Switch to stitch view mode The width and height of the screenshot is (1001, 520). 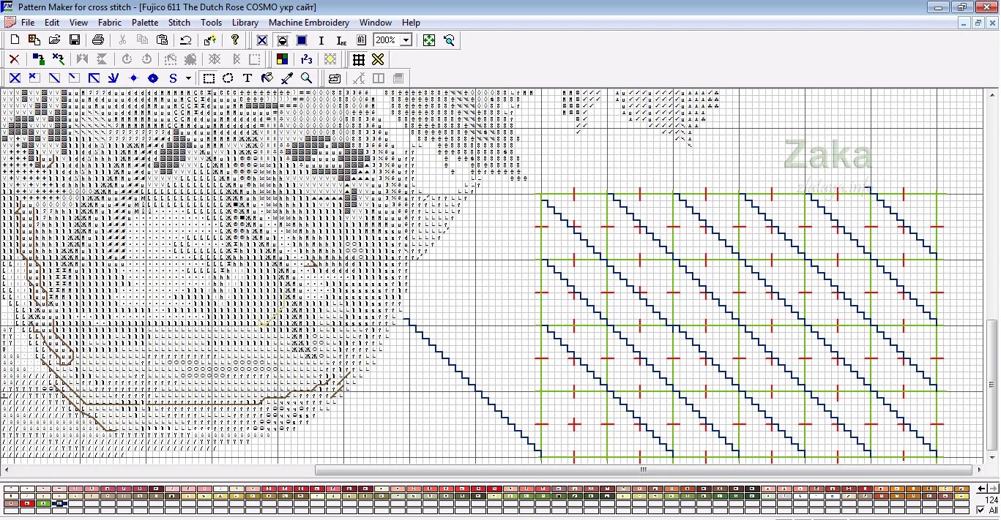262,40
